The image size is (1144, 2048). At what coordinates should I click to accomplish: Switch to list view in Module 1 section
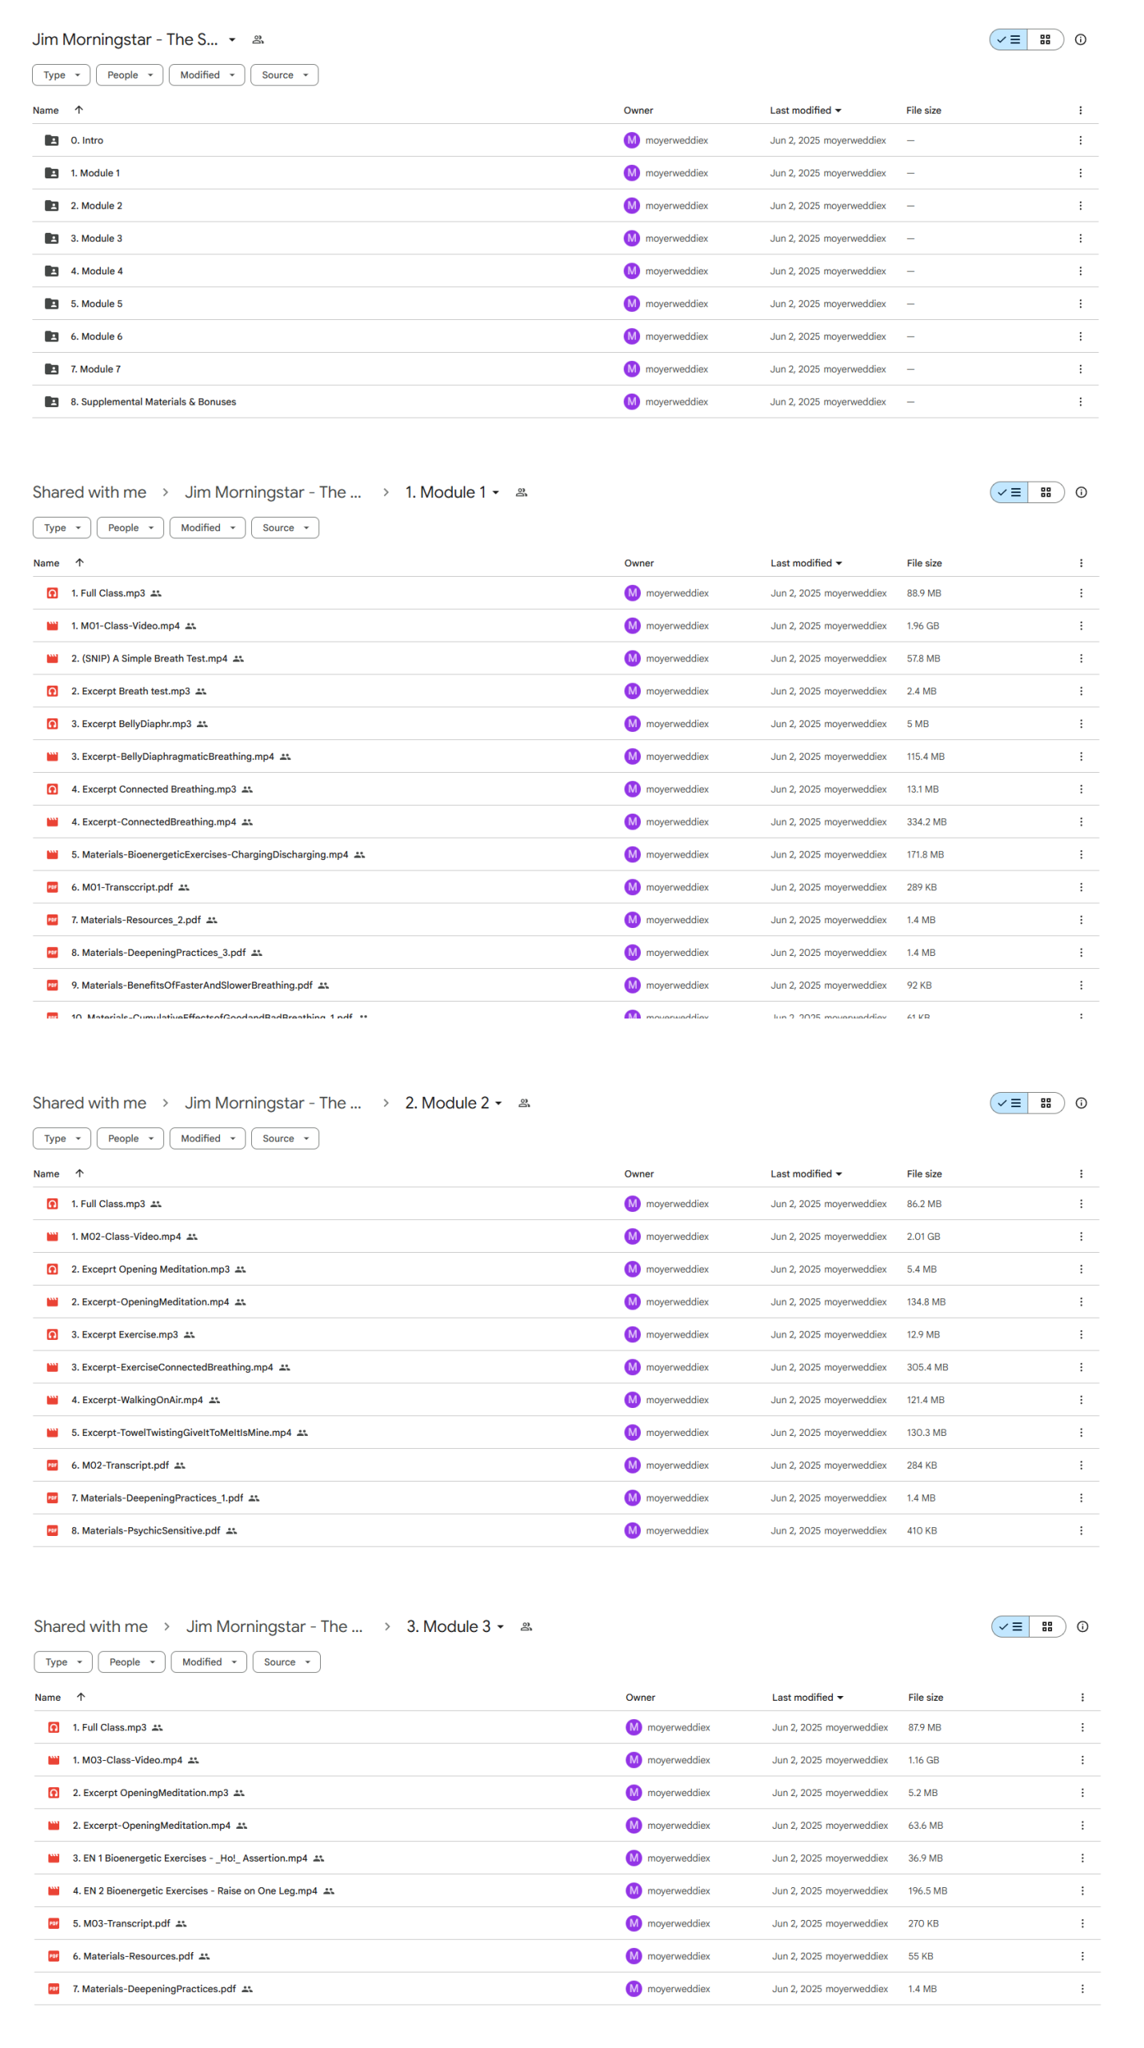pyautogui.click(x=1009, y=492)
